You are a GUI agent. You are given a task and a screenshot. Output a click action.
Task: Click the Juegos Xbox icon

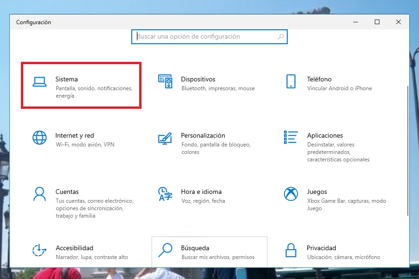pyautogui.click(x=291, y=193)
